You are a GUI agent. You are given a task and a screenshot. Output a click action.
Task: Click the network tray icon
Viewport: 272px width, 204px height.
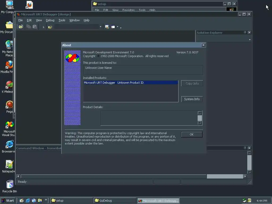(x=245, y=200)
